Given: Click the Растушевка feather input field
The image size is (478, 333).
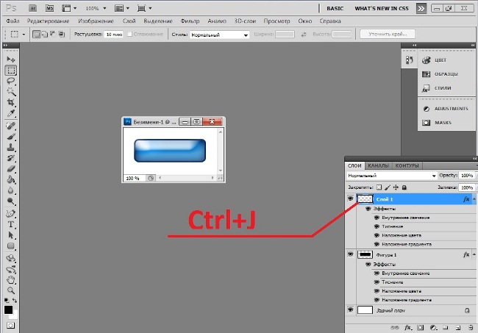Looking at the screenshot, I should pyautogui.click(x=114, y=35).
